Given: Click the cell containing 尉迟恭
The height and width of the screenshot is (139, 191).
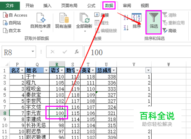Looking at the screenshot, I should coord(37,131).
